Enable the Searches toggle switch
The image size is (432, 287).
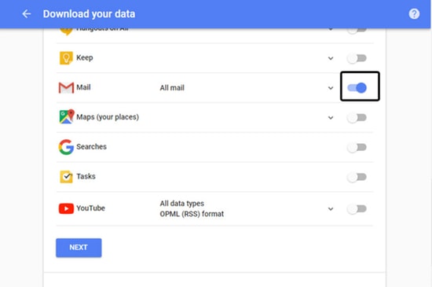click(x=357, y=147)
